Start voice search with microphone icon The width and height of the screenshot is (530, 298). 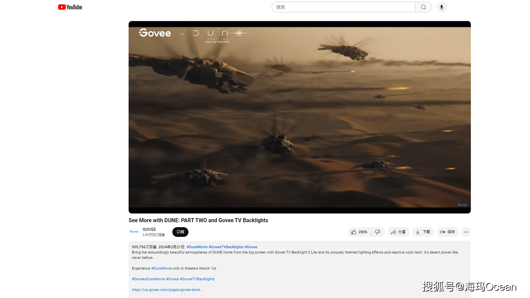pos(442,7)
